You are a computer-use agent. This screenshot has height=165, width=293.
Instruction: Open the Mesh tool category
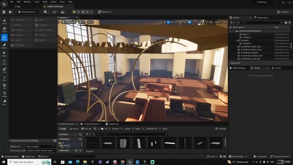point(4,62)
